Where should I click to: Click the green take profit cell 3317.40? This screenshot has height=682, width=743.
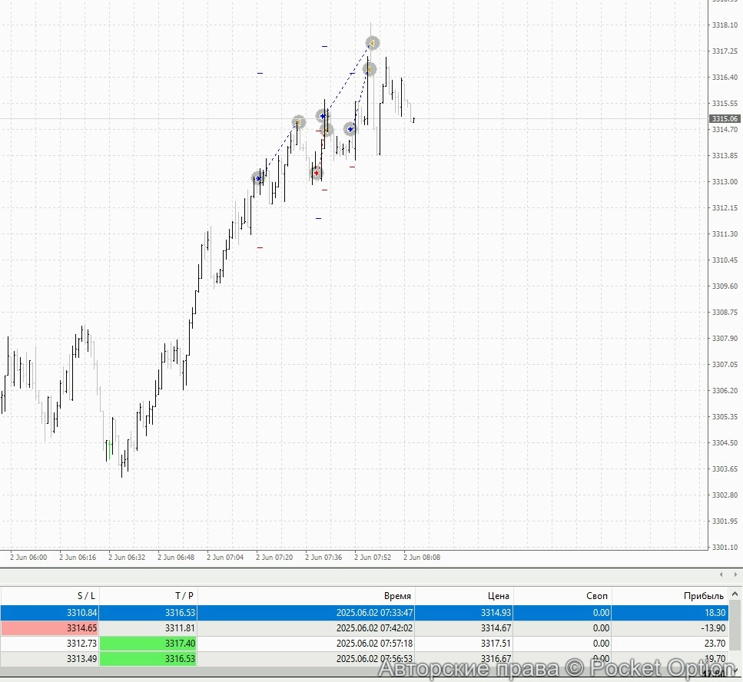pyautogui.click(x=148, y=644)
